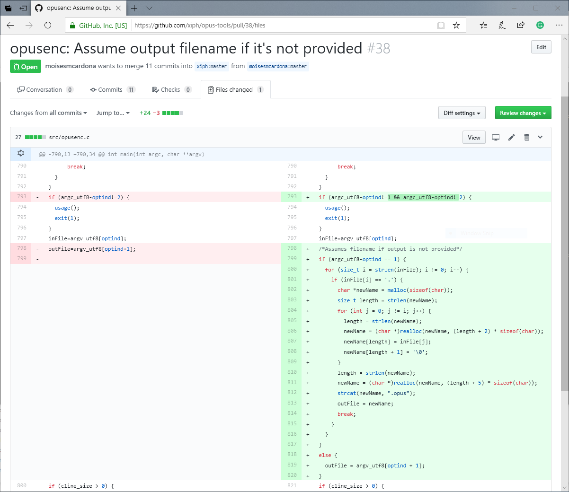This screenshot has height=492, width=569.
Task: Open the Changes from all commits dropdown
Action: [x=48, y=113]
